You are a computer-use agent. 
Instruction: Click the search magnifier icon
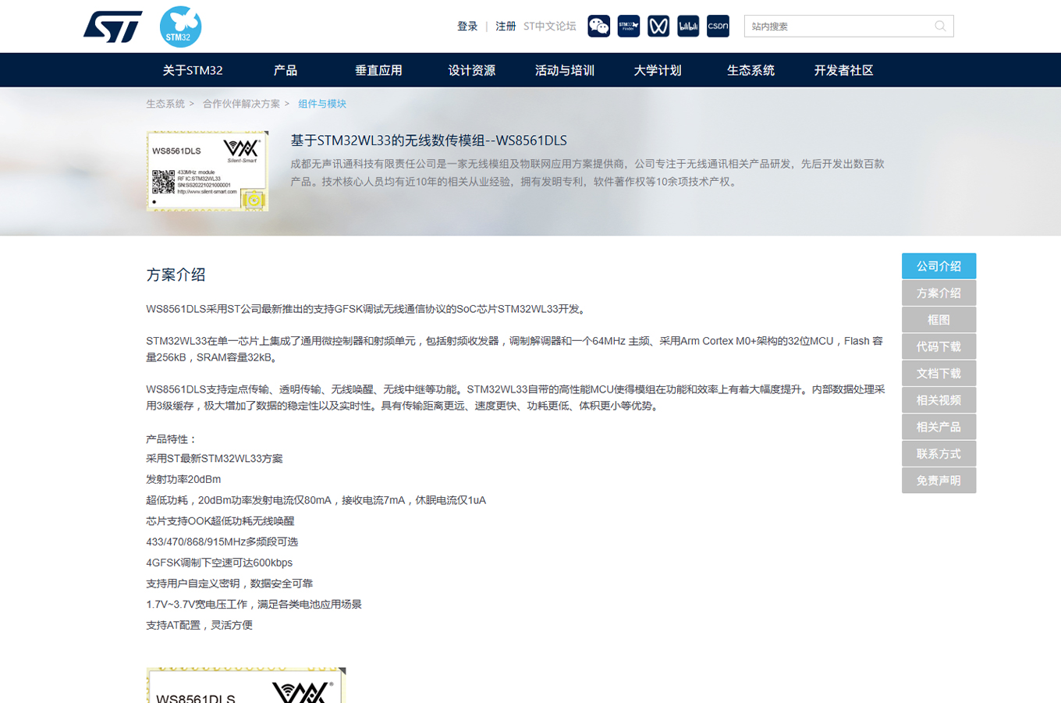point(940,27)
